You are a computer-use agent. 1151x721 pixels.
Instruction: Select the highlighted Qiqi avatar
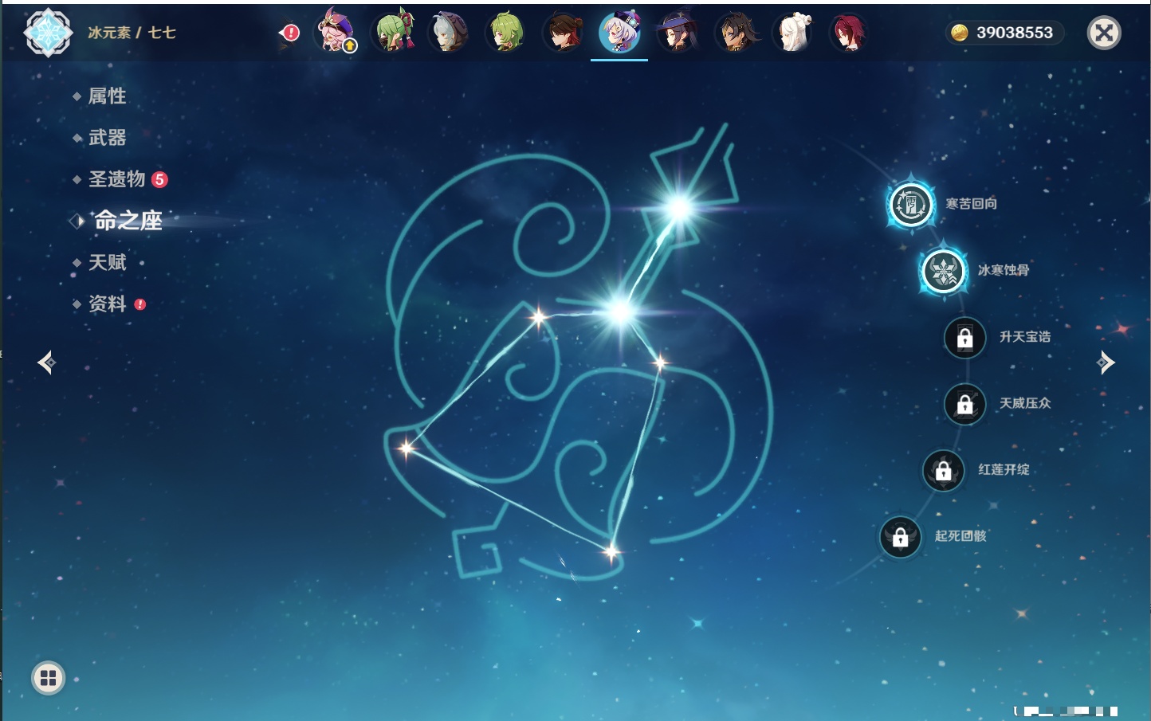(x=619, y=32)
